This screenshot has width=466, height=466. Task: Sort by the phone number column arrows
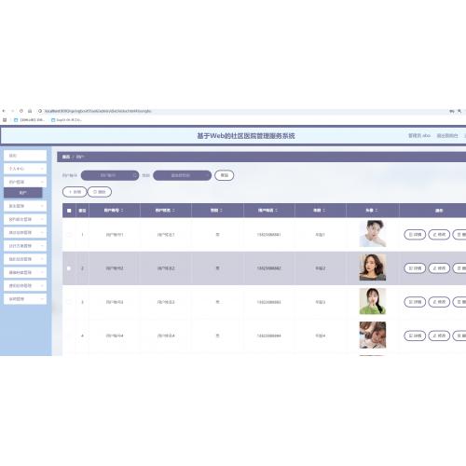276,211
